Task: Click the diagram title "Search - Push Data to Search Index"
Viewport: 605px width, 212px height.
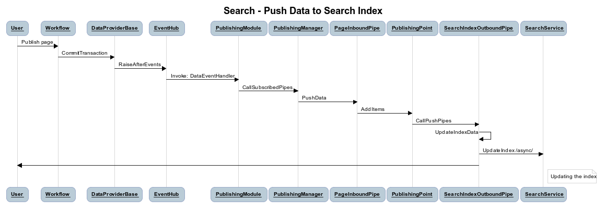Action: [302, 10]
